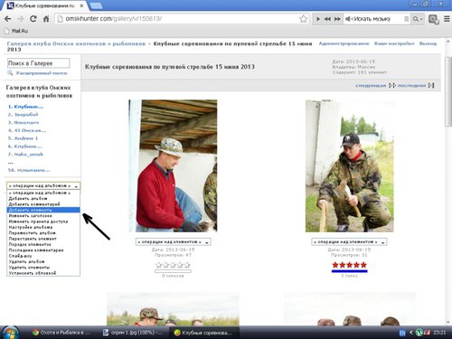This screenshot has height=339, width=452.
Task: Open the 'Ваши настройки' link
Action: point(394,43)
